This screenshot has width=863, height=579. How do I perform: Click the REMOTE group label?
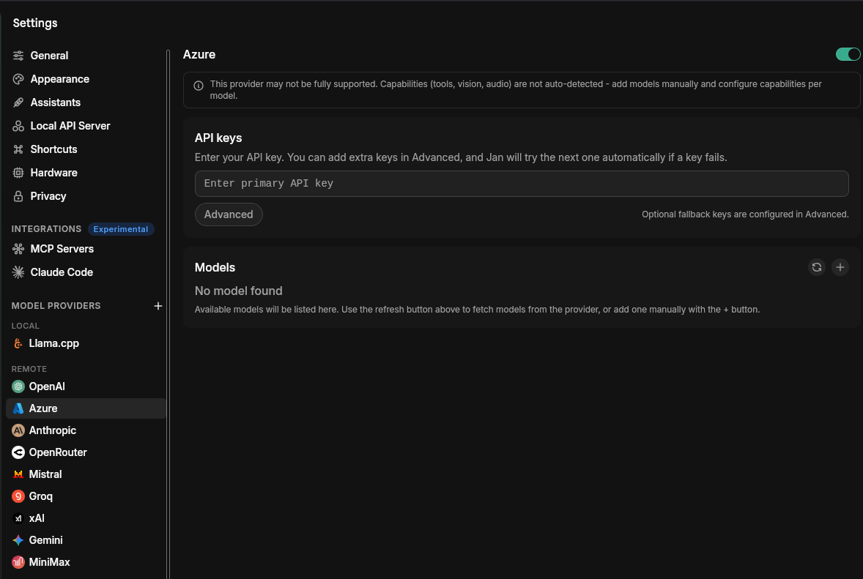(29, 369)
